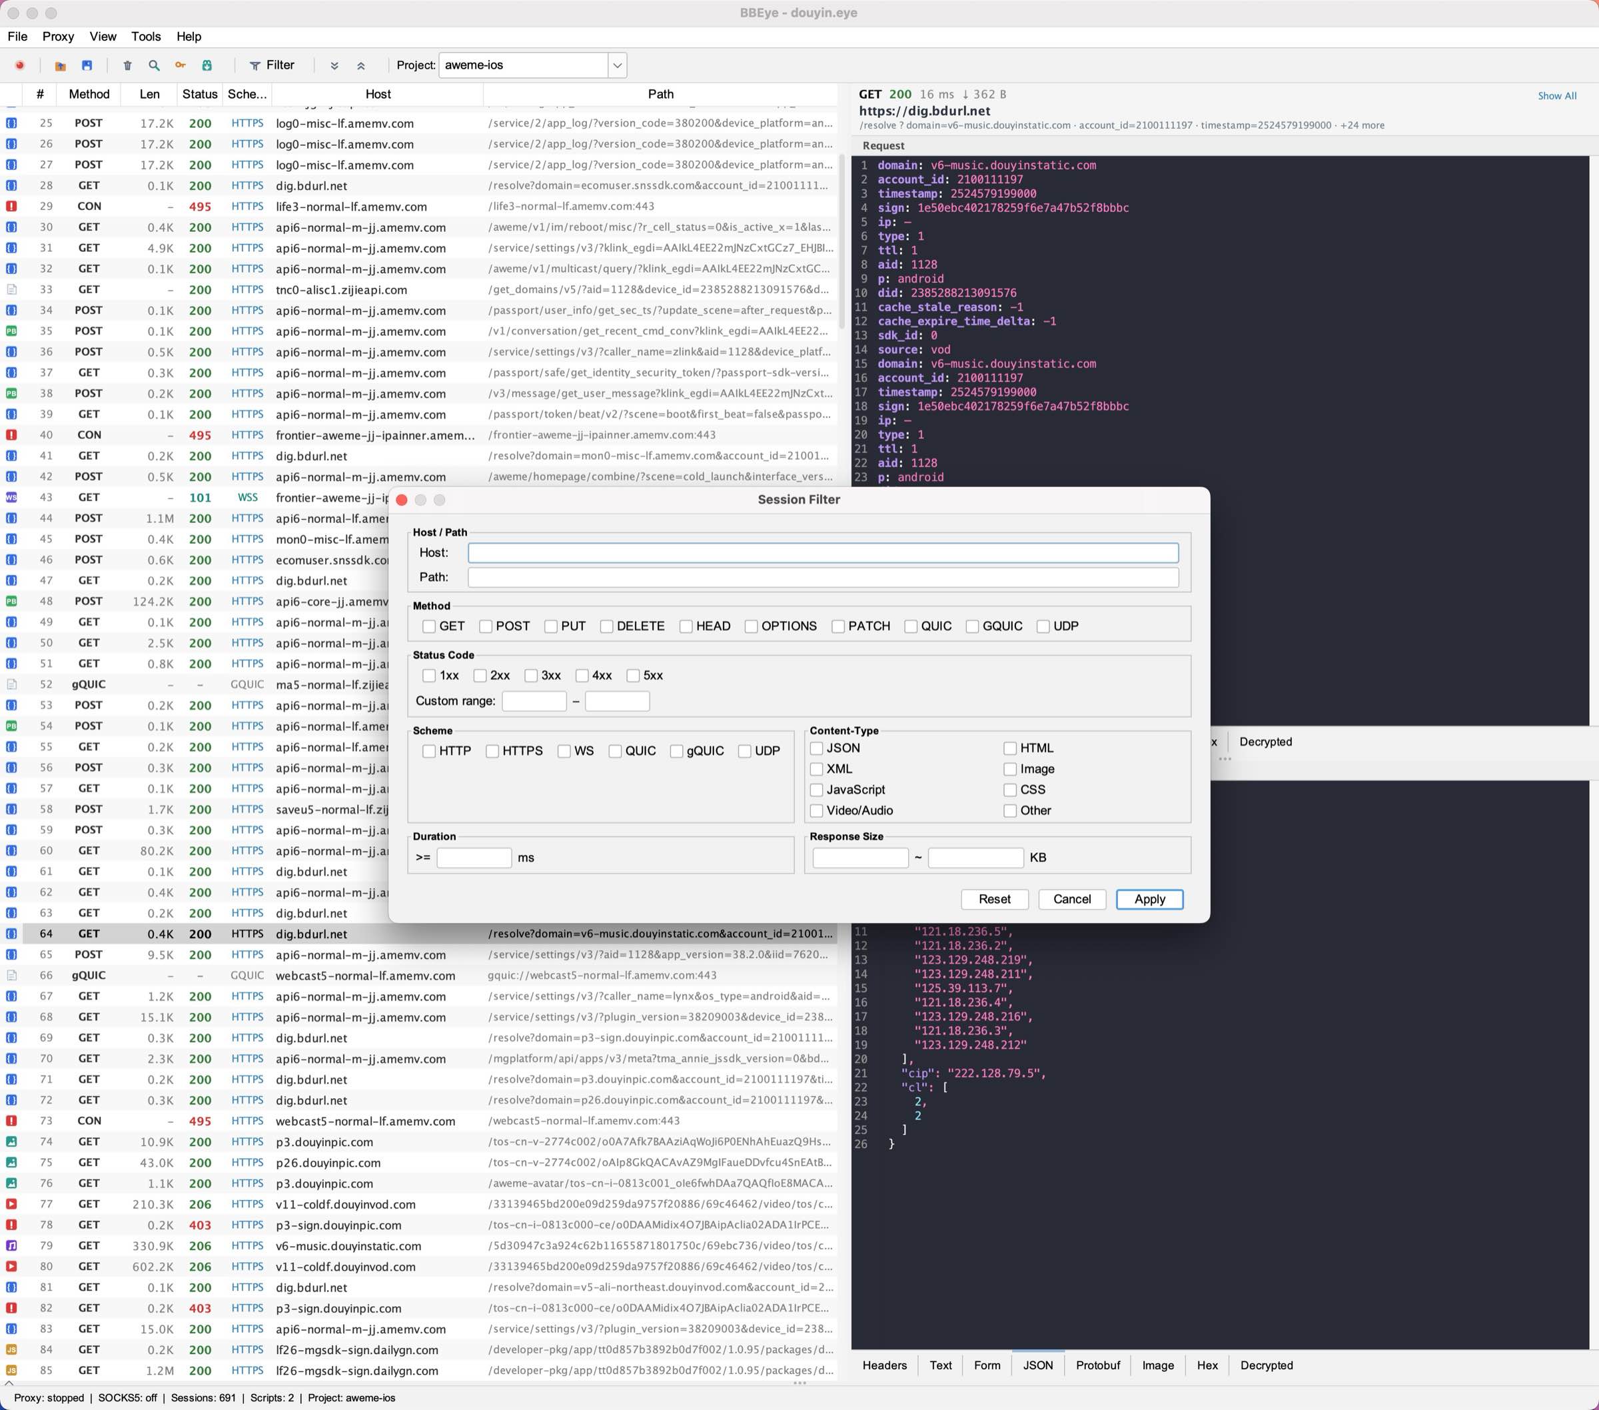The width and height of the screenshot is (1599, 1410).
Task: Click the double down-chevron toolbar control
Action: click(335, 65)
